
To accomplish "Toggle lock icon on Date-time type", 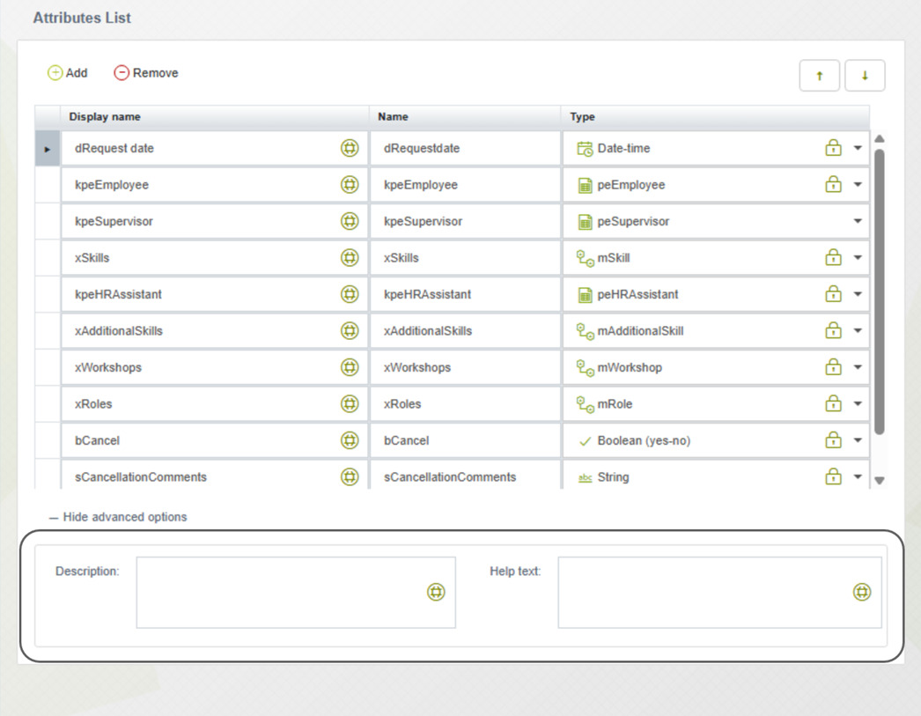I will pyautogui.click(x=832, y=148).
